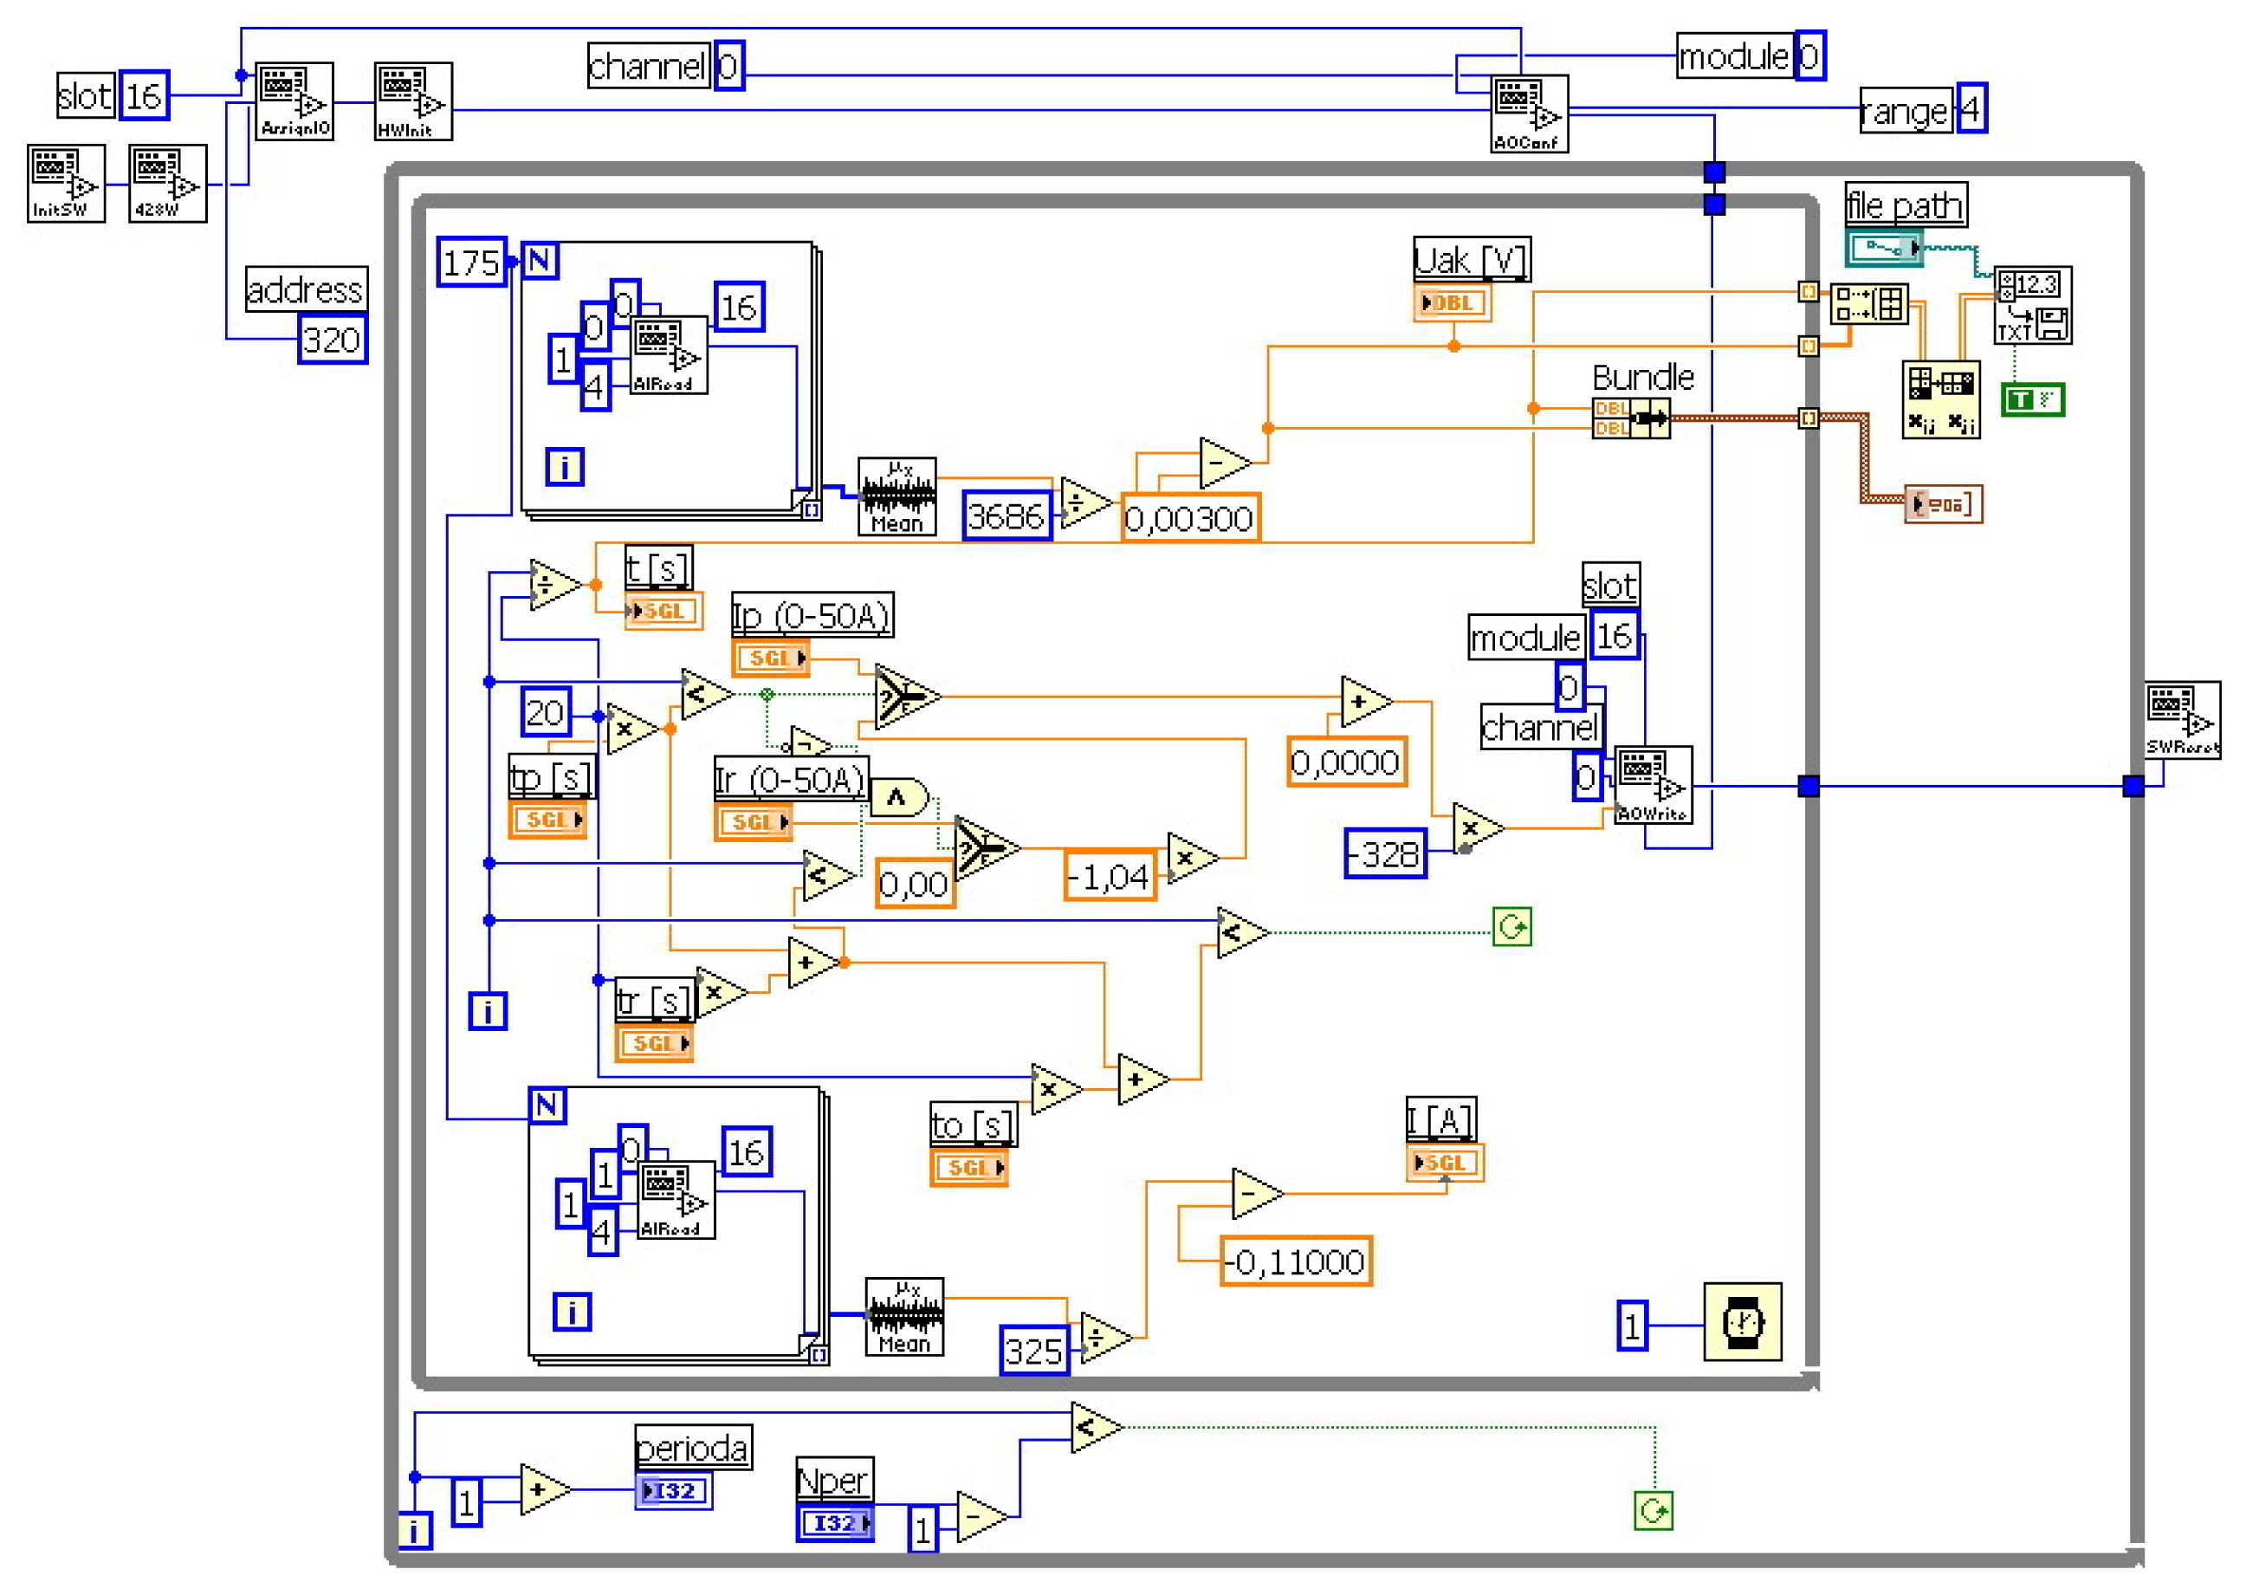Click the file path control terminal
The height and width of the screenshot is (1595, 2246).
1883,248
